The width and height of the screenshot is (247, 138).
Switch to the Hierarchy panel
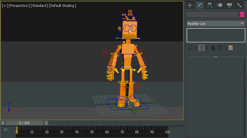[x=210, y=5]
